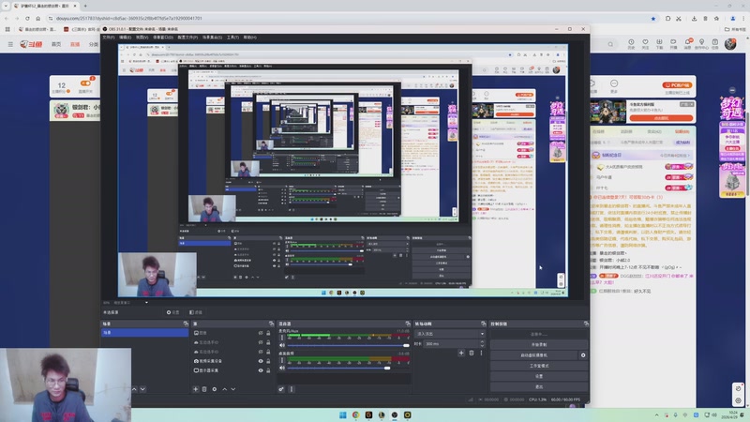Open OBS Studio from taskbar
Image resolution: width=750 pixels, height=422 pixels.
click(394, 414)
